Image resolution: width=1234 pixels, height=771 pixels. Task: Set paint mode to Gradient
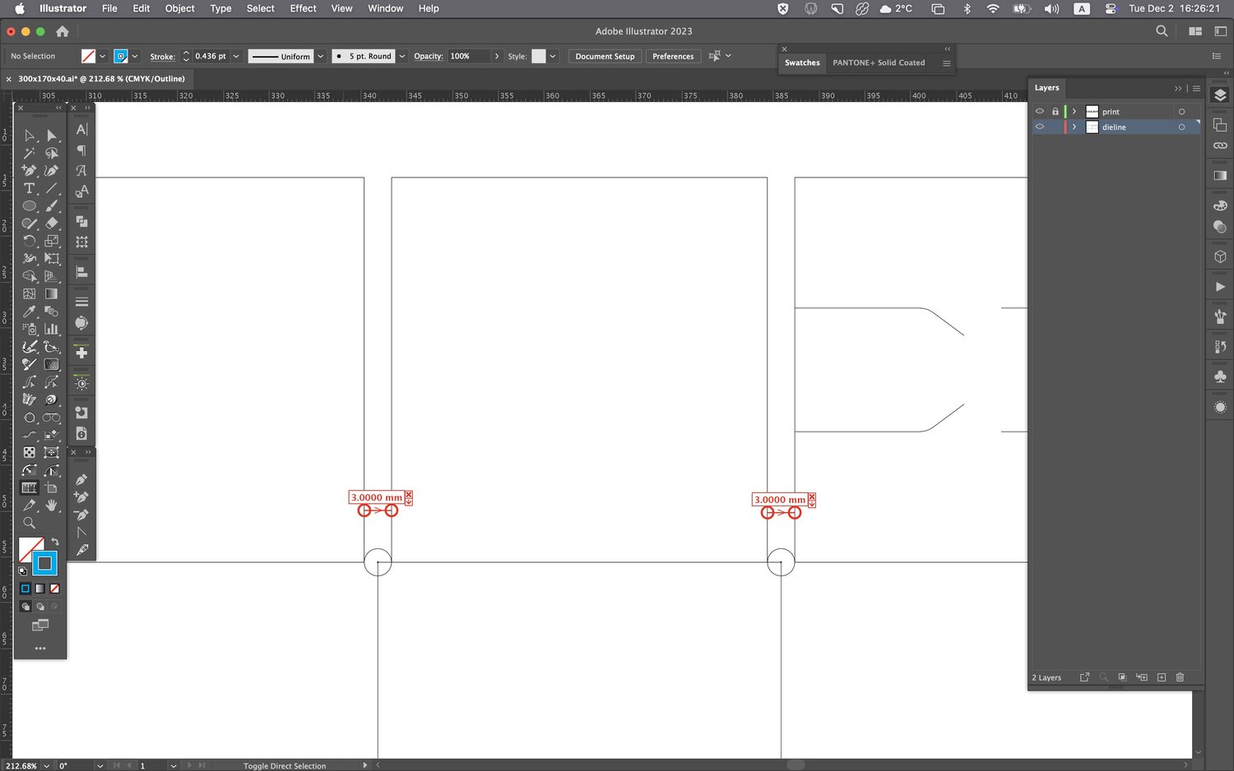click(x=39, y=589)
